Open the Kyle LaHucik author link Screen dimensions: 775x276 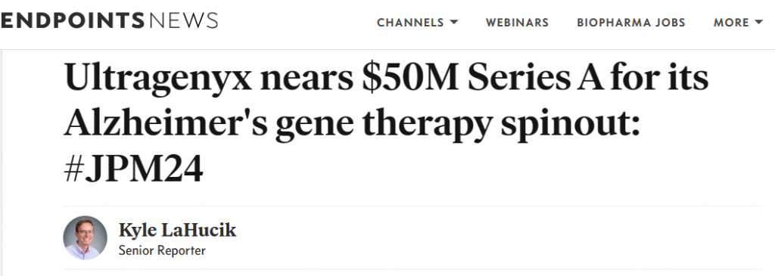click(177, 230)
